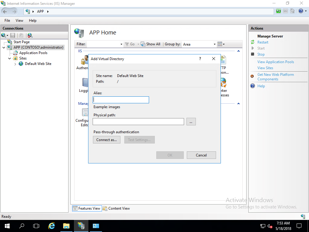
Task: Click the Alias text field
Action: point(121,100)
